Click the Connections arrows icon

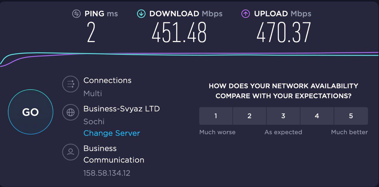[x=70, y=84]
